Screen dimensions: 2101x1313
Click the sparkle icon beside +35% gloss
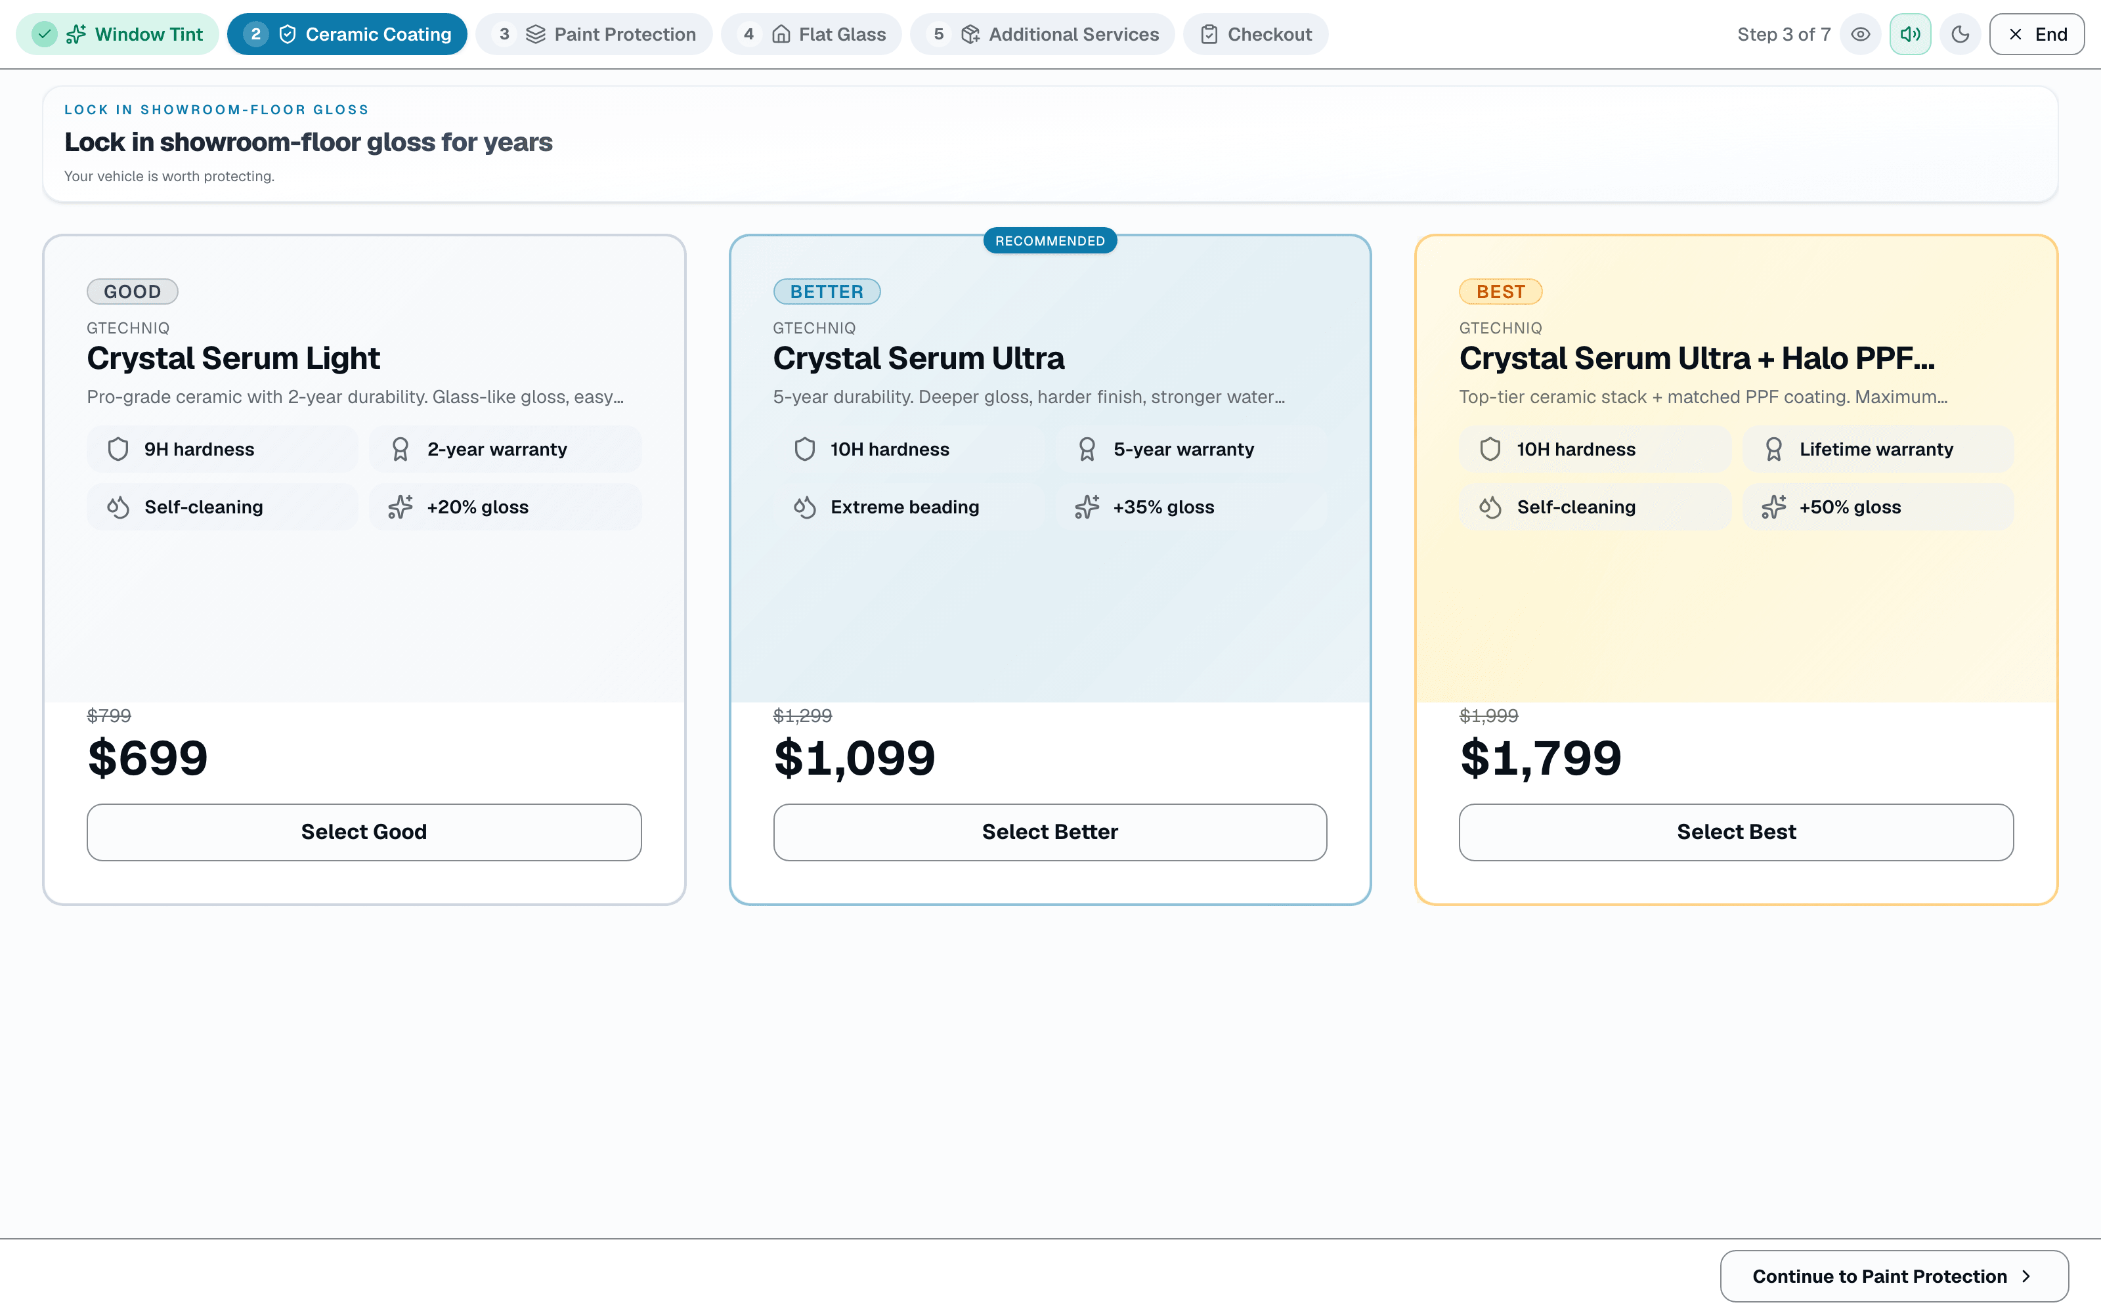(x=1087, y=507)
